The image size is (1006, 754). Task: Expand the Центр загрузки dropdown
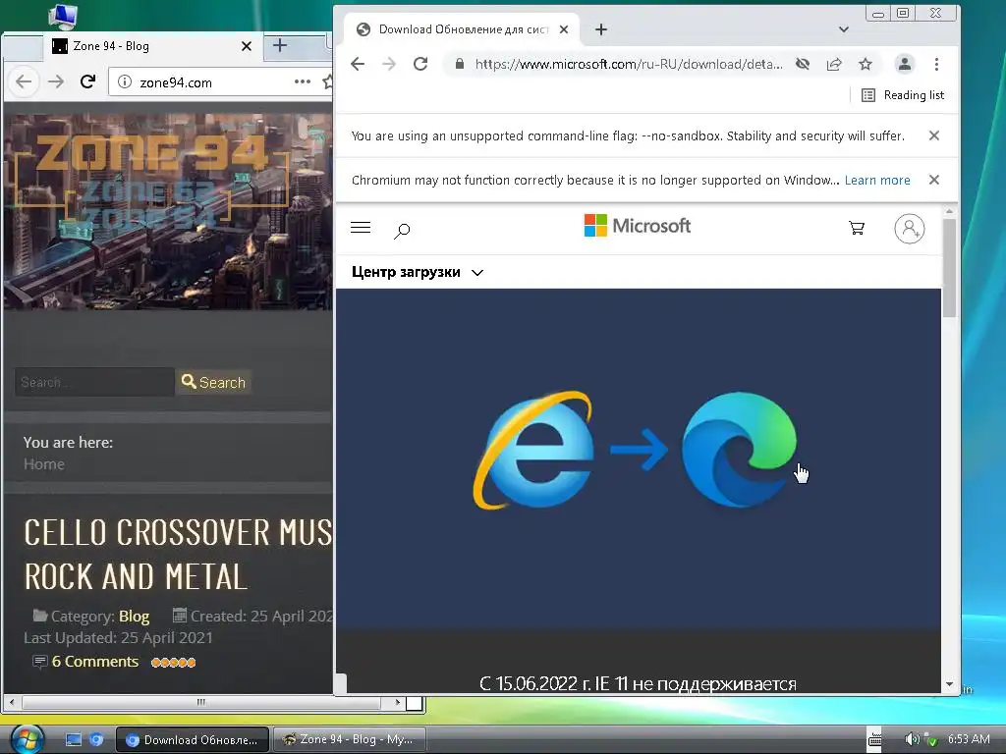point(417,272)
